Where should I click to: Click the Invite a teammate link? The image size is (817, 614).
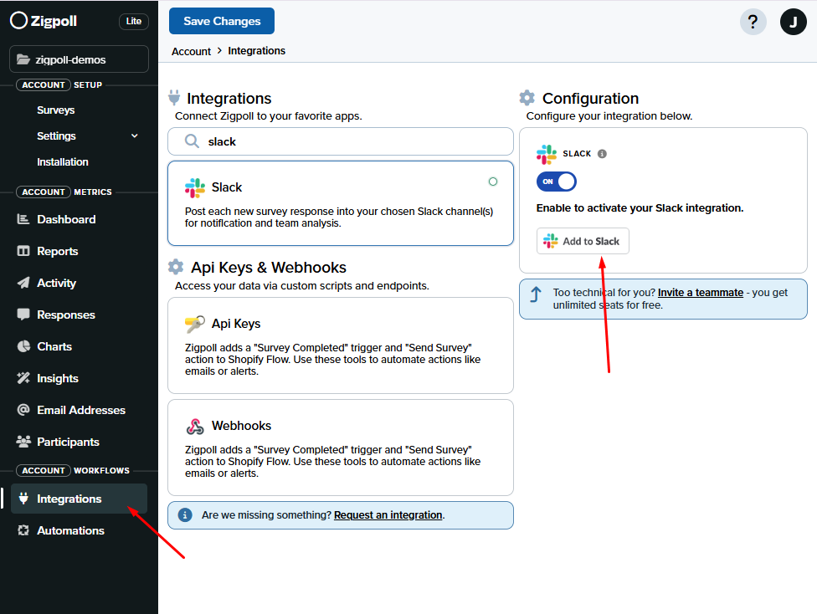coord(700,293)
